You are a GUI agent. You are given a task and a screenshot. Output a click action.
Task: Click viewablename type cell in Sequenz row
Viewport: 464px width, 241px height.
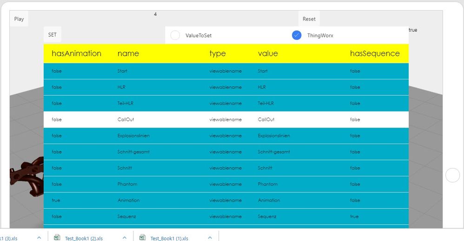225,216
